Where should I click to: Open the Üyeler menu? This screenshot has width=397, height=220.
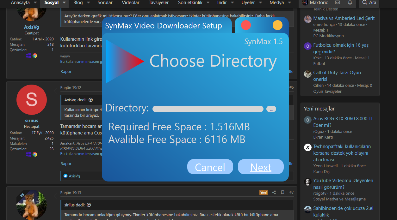coord(248,3)
